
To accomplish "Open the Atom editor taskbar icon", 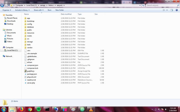I will point(82,109).
